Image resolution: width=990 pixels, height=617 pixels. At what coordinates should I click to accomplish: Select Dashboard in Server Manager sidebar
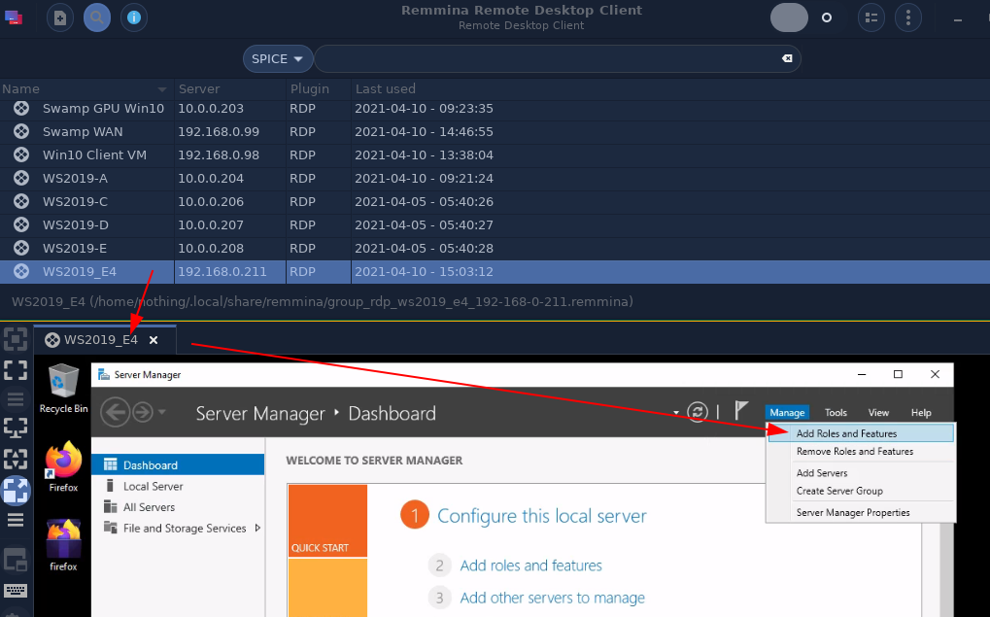coord(178,464)
